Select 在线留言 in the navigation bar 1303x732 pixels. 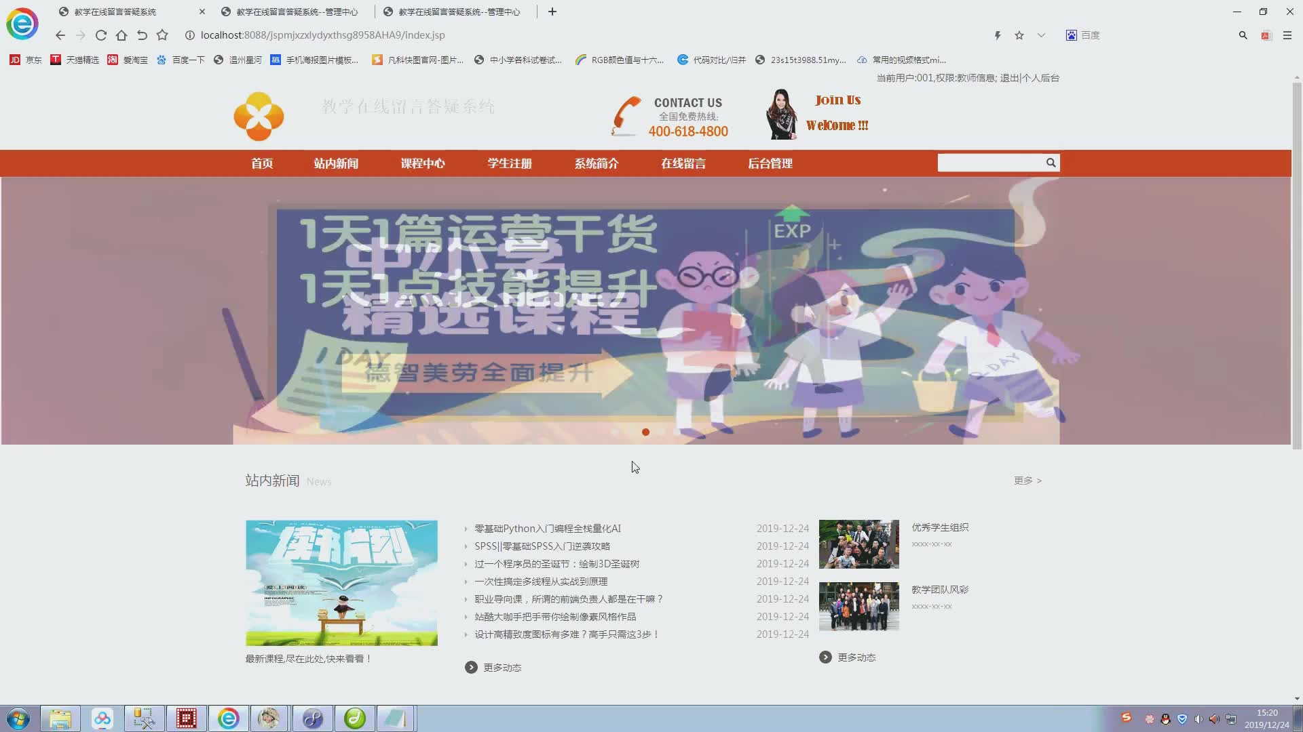pyautogui.click(x=683, y=163)
